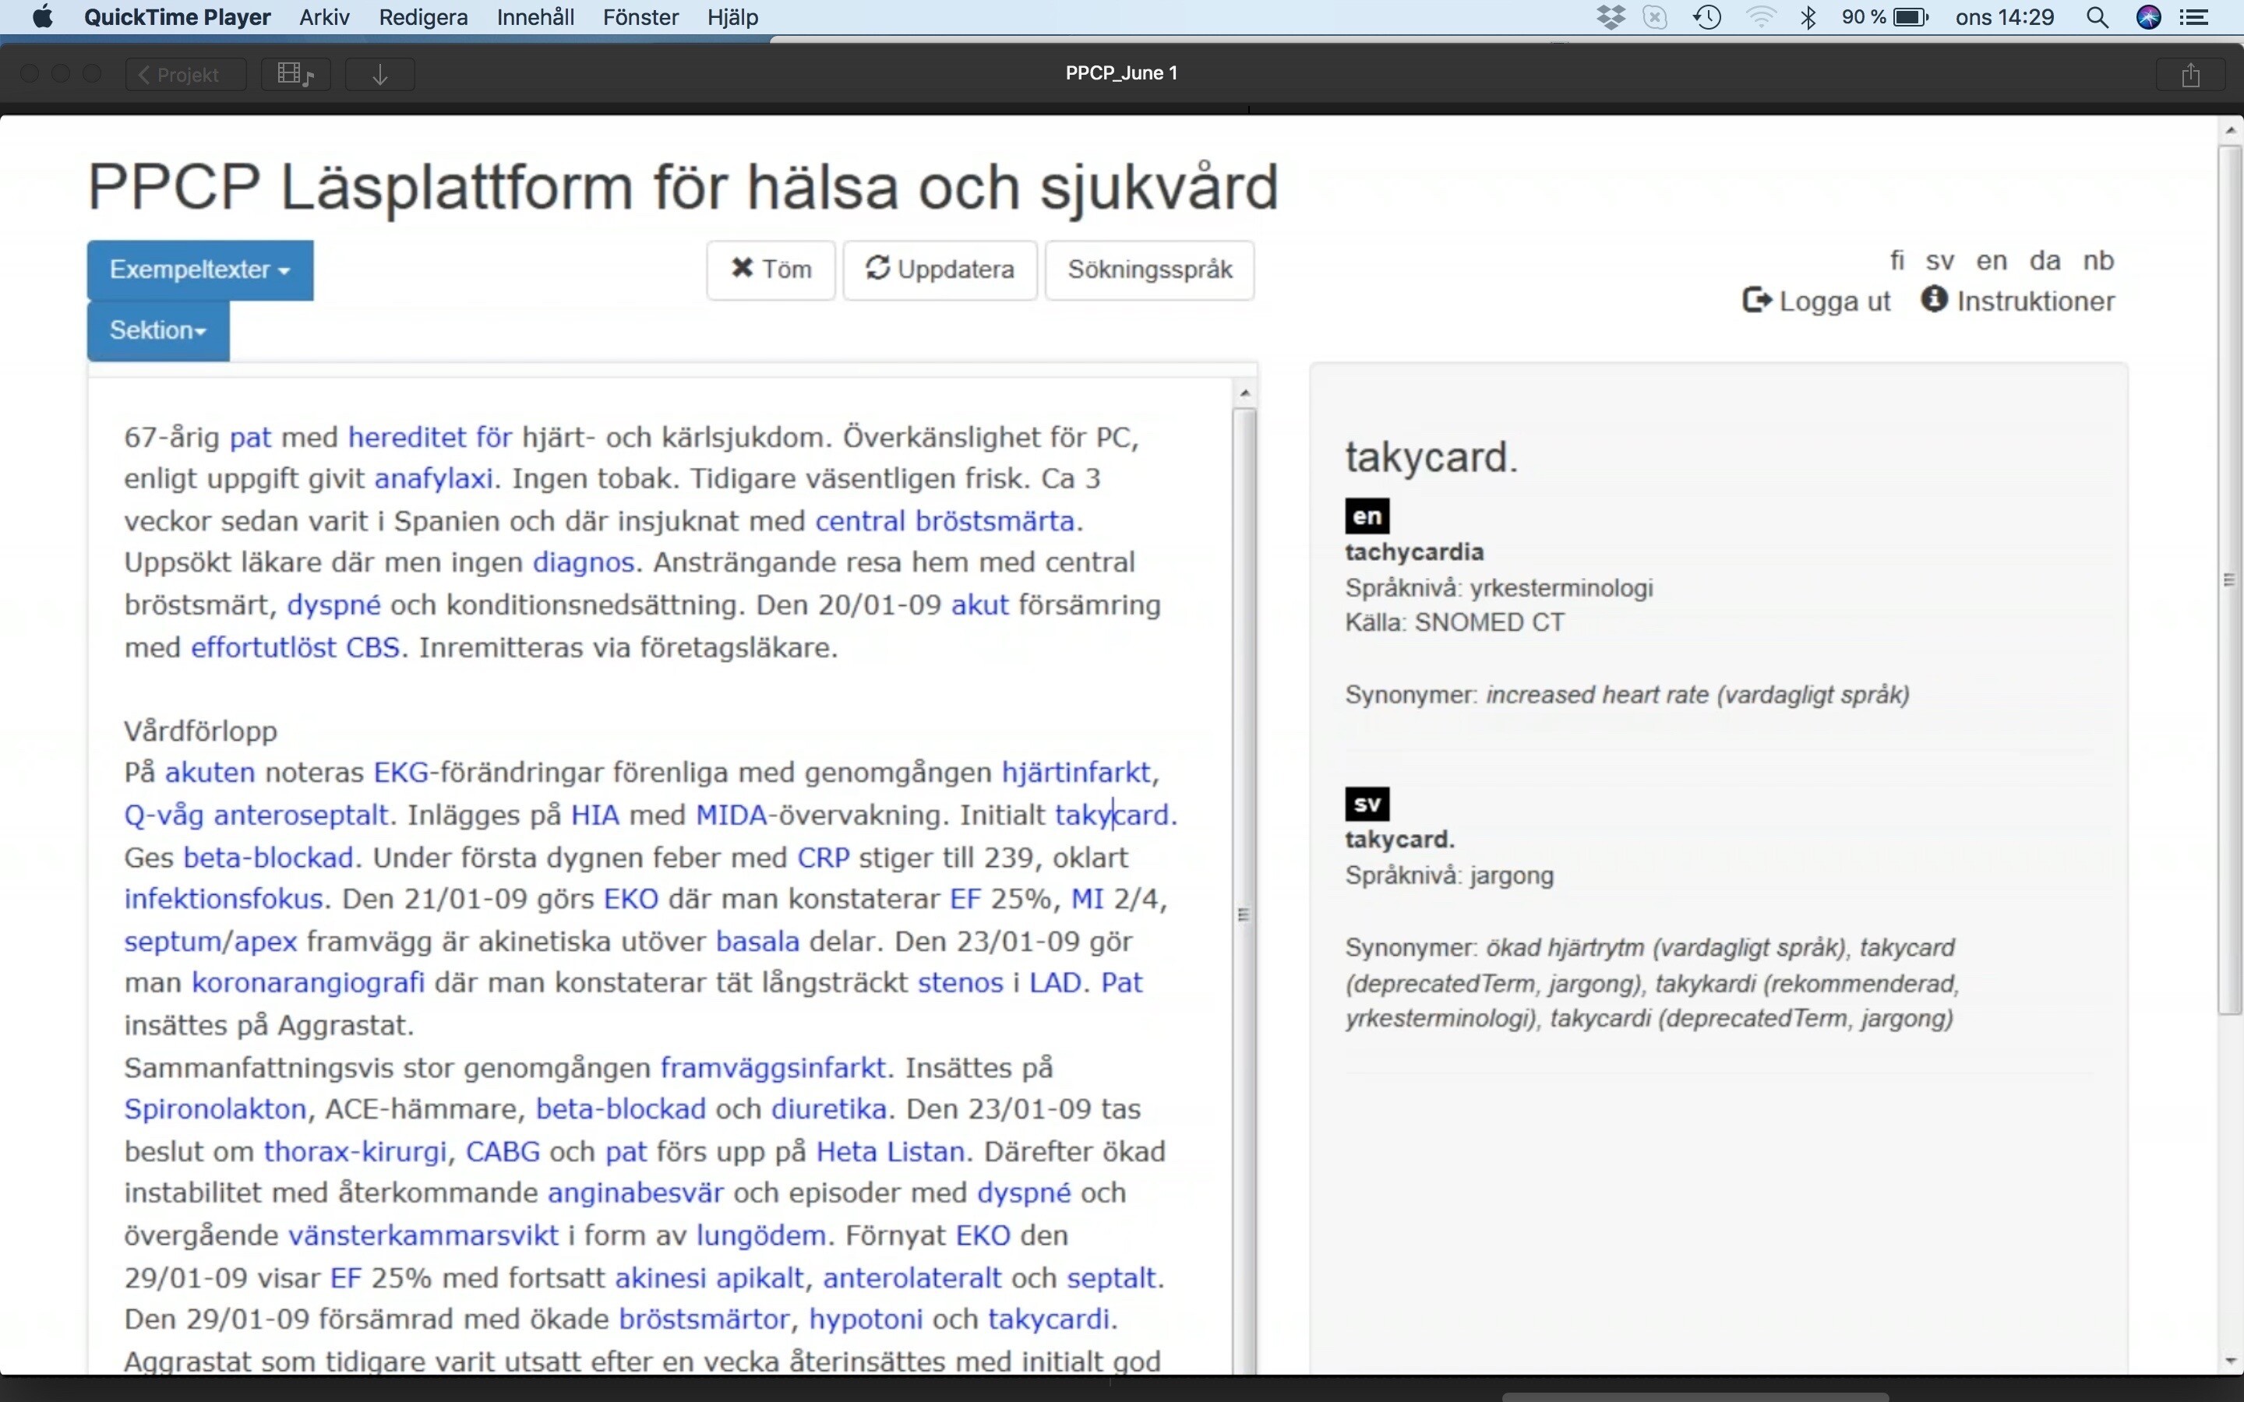Switch language to fi
The image size is (2244, 1402).
point(1898,261)
